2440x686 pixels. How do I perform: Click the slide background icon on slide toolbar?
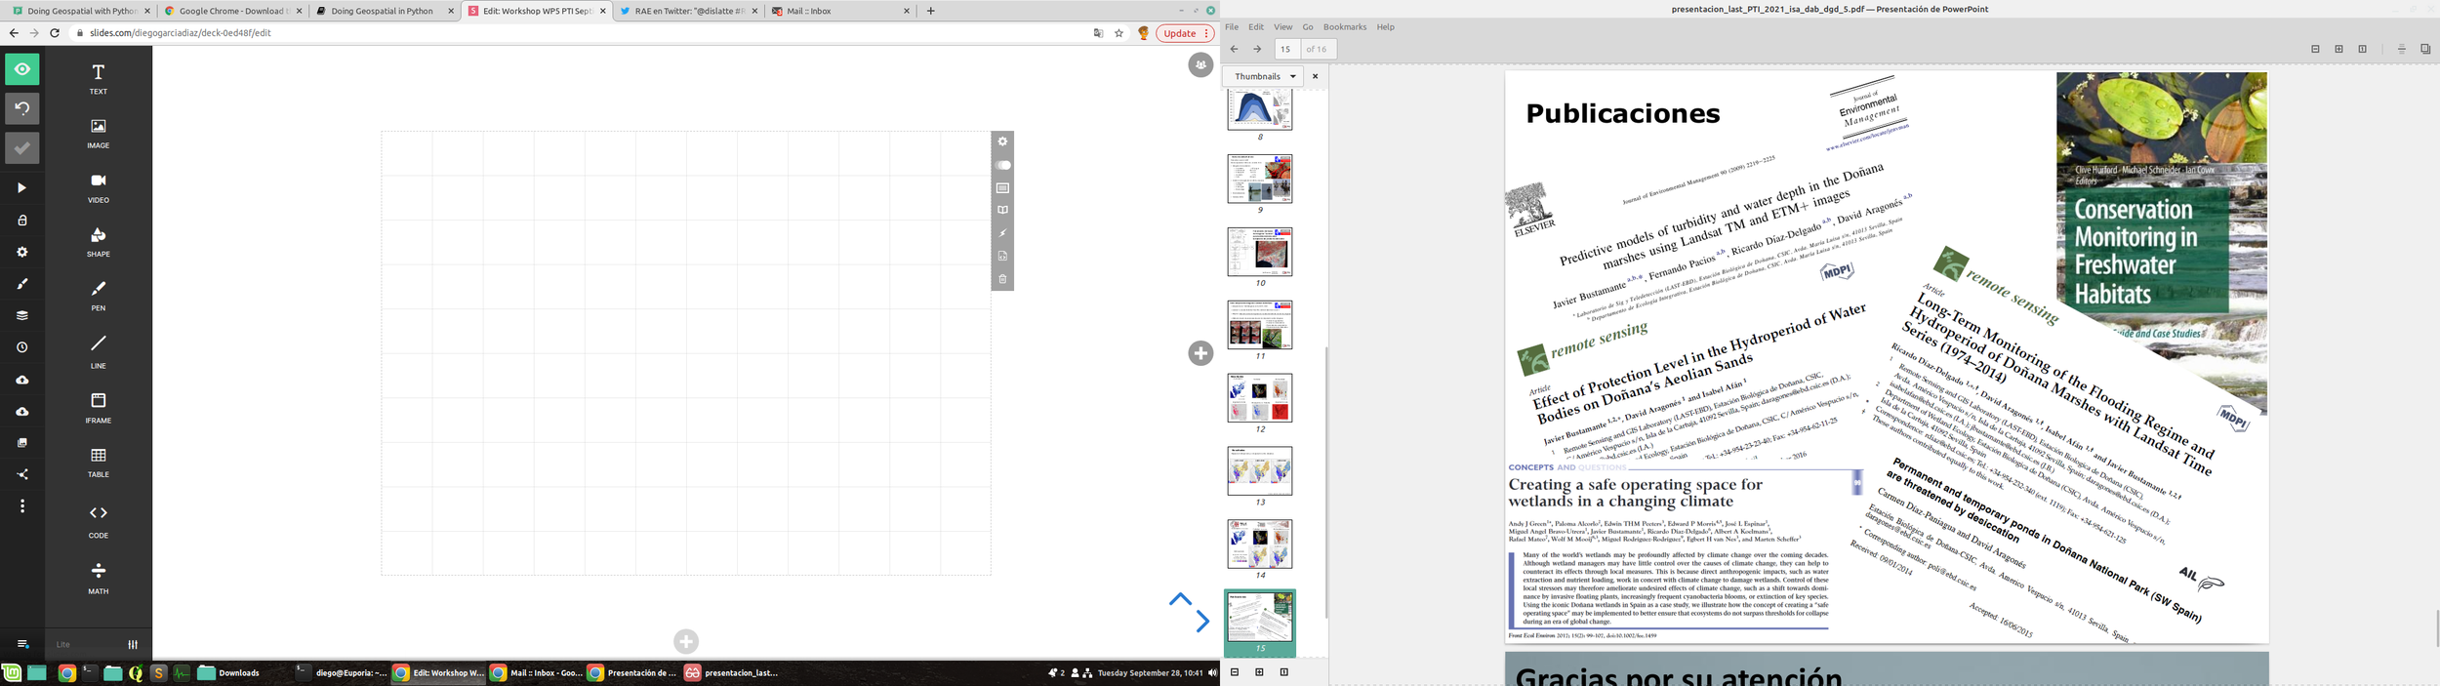tap(1002, 187)
